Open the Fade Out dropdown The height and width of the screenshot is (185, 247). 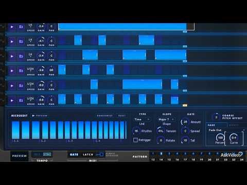[226, 130]
